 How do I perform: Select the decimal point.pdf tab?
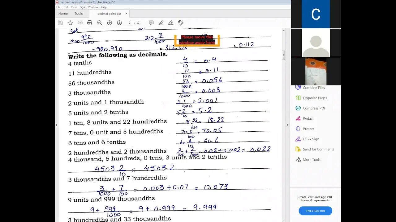pos(109,14)
